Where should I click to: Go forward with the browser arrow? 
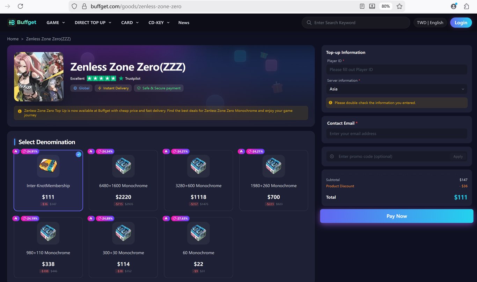coord(7,6)
